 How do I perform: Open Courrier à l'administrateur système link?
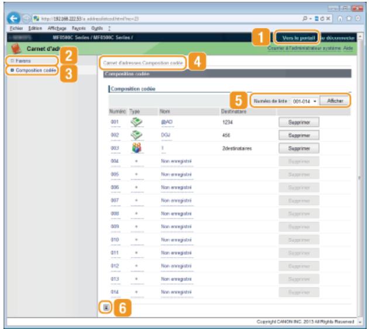(304, 48)
